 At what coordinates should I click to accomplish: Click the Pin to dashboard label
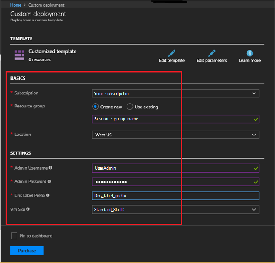point(36,236)
